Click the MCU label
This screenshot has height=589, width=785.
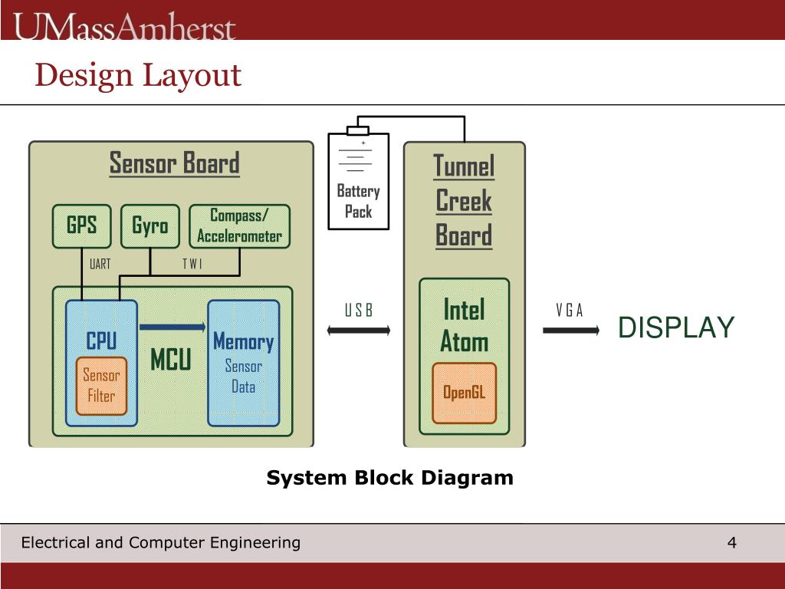pos(171,359)
